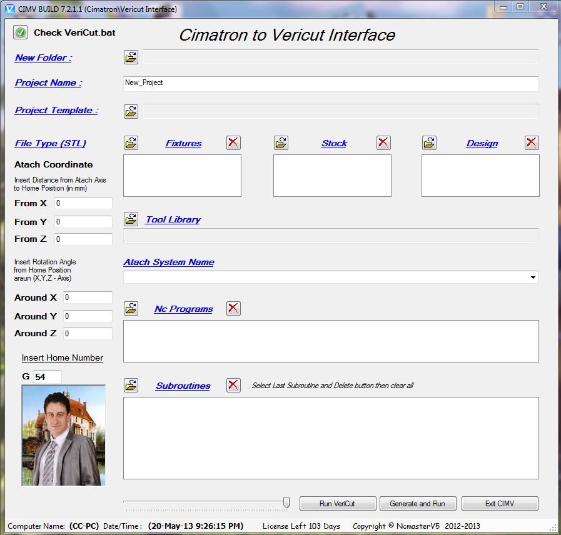561x535 pixels.
Task: Click the Atach System Name link
Action: pos(169,262)
